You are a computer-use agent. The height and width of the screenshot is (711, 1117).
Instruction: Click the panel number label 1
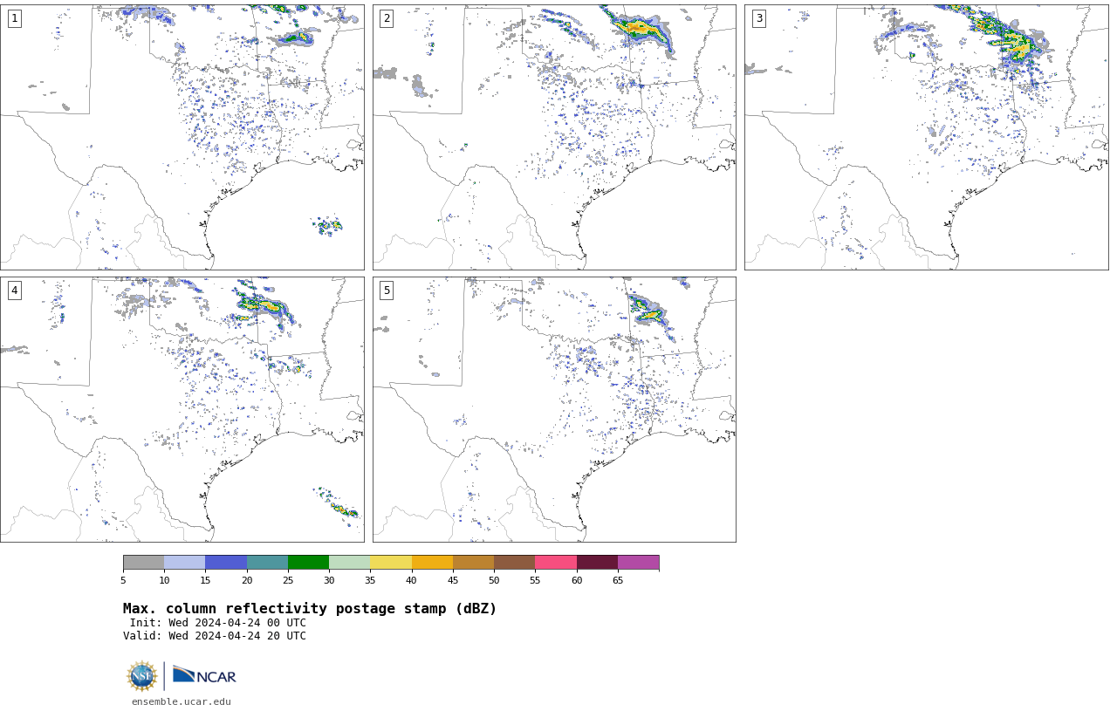tap(14, 18)
